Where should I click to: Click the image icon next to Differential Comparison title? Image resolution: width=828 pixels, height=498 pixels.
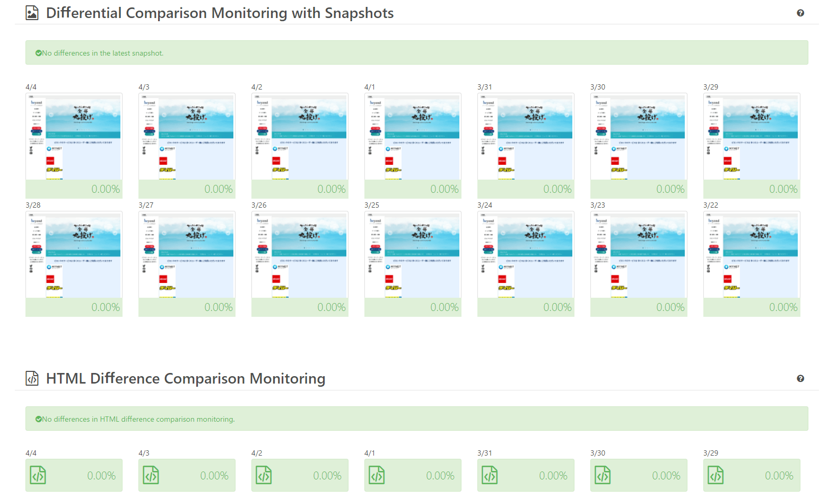pos(32,13)
